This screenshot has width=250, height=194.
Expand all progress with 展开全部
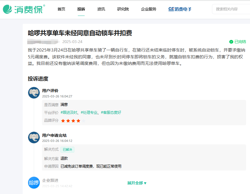click(137, 183)
